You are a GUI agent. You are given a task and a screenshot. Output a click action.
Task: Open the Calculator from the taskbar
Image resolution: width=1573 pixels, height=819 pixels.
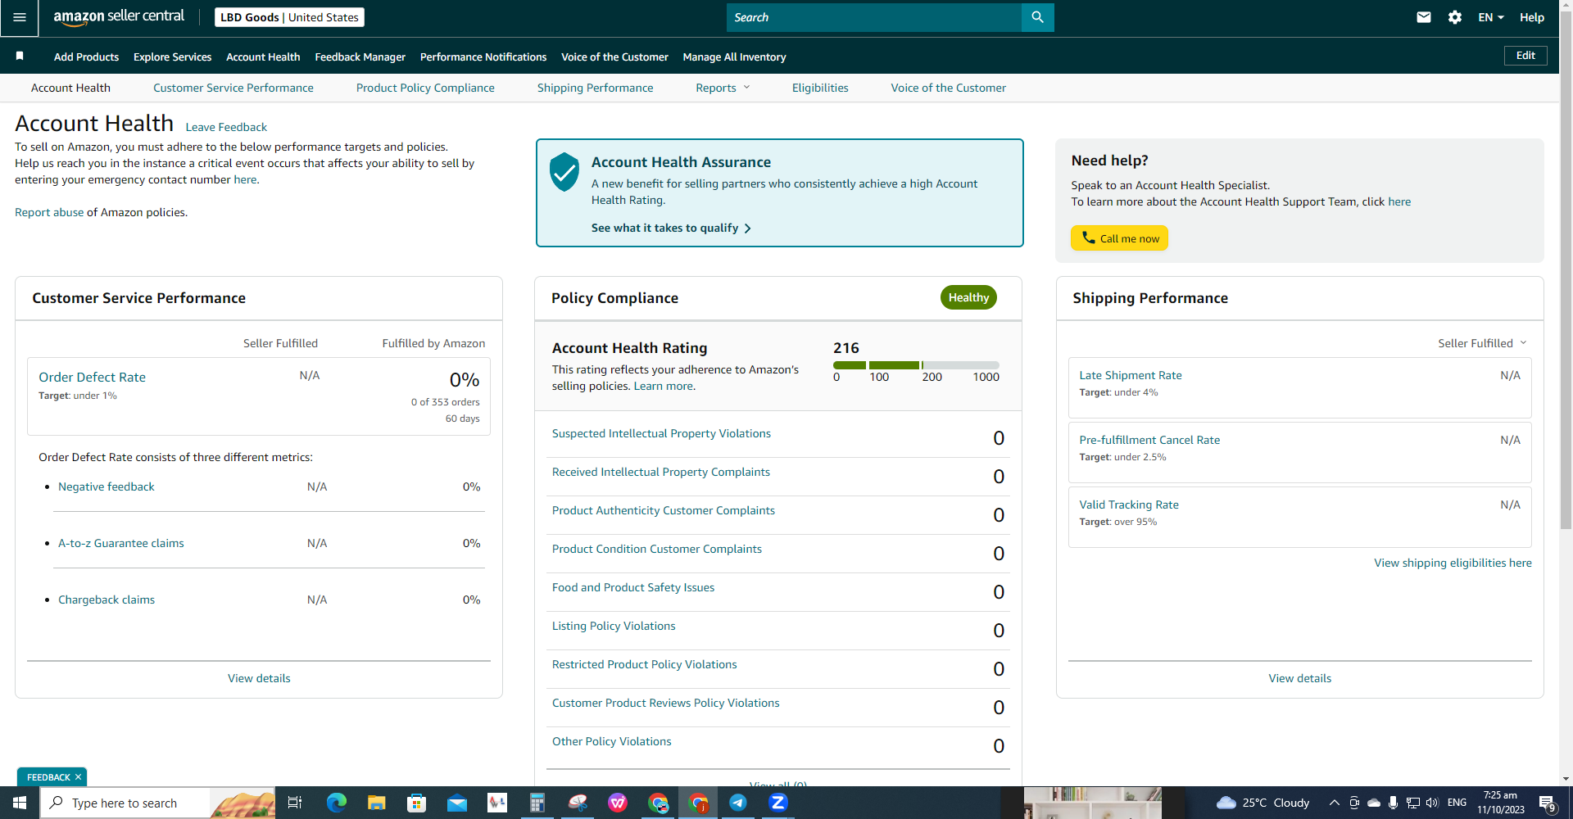pos(537,803)
